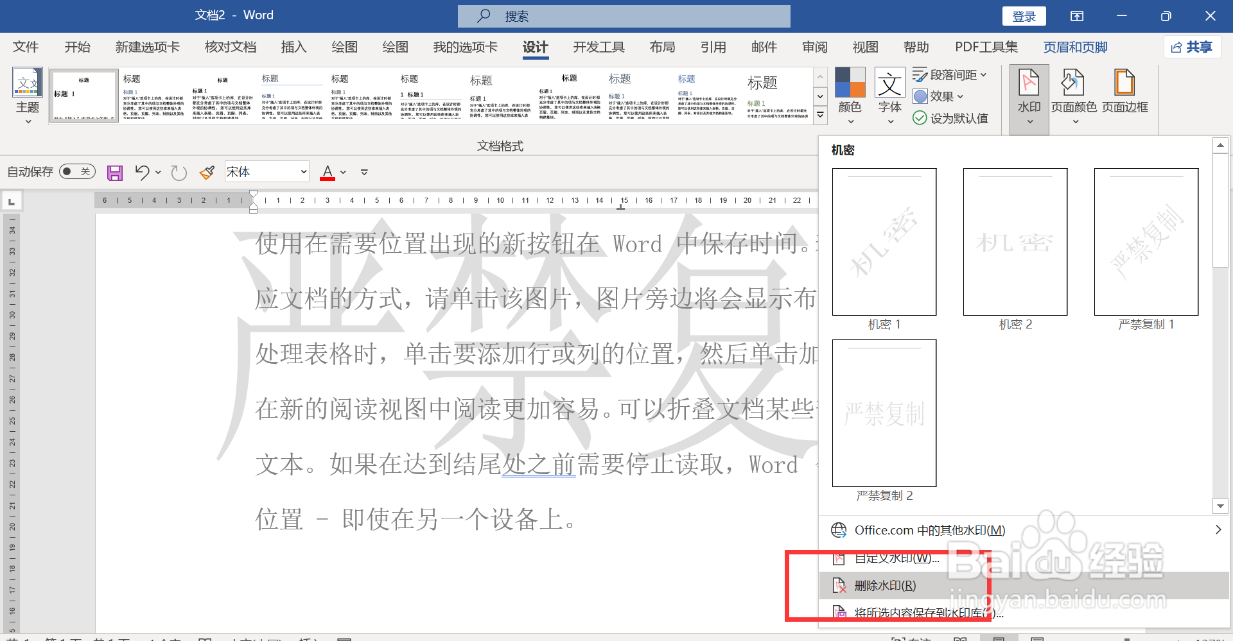Open the 引用 ribbon tab

pos(713,47)
